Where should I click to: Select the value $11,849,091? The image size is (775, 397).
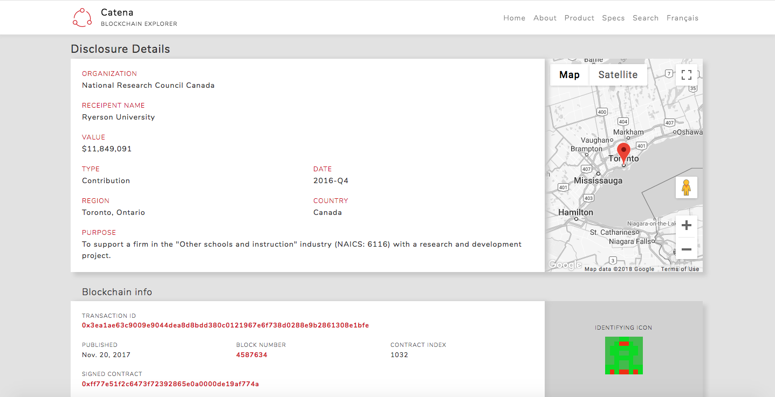[107, 149]
